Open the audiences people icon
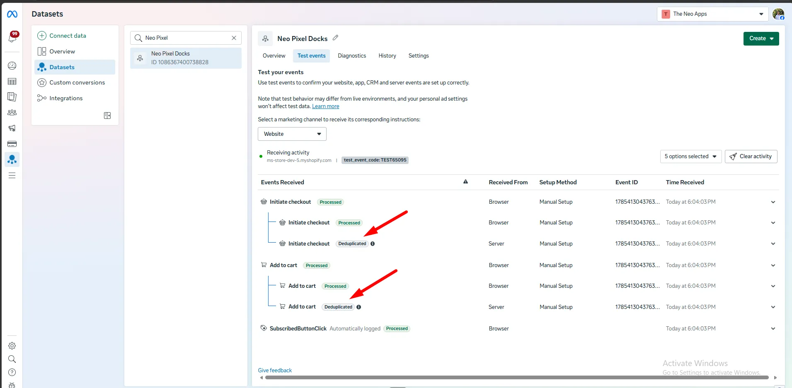This screenshot has height=388, width=792. tap(12, 113)
